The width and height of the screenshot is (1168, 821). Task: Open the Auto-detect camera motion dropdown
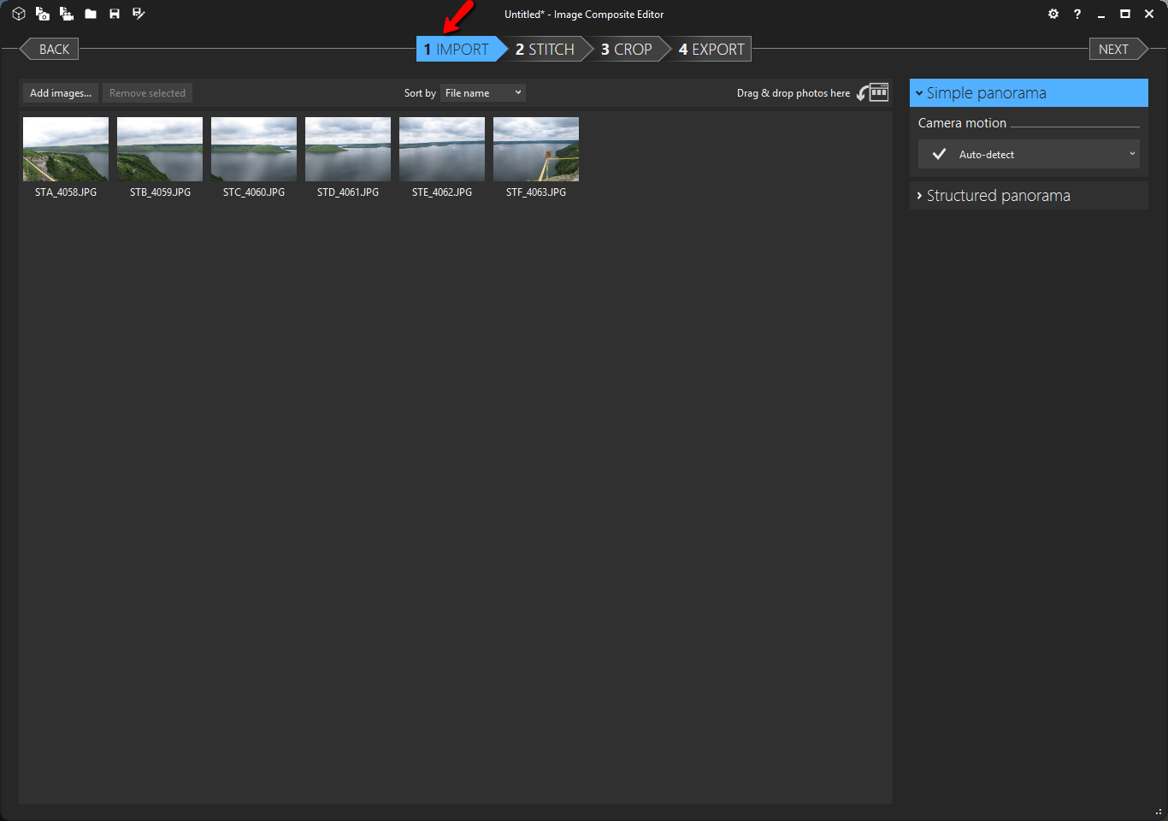(x=1029, y=155)
